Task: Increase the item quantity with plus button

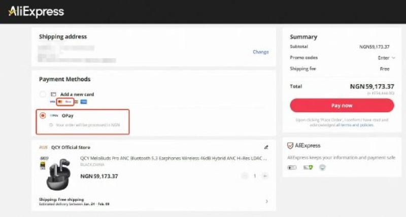Action: tap(265, 176)
